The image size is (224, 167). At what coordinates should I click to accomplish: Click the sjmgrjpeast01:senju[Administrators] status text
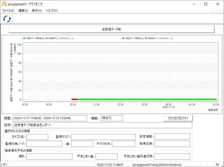(157, 164)
